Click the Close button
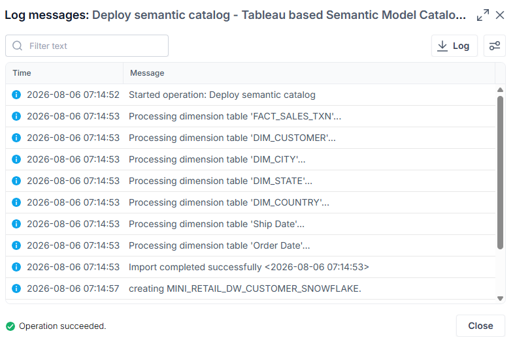Image resolution: width=513 pixels, height=342 pixels. (x=480, y=326)
